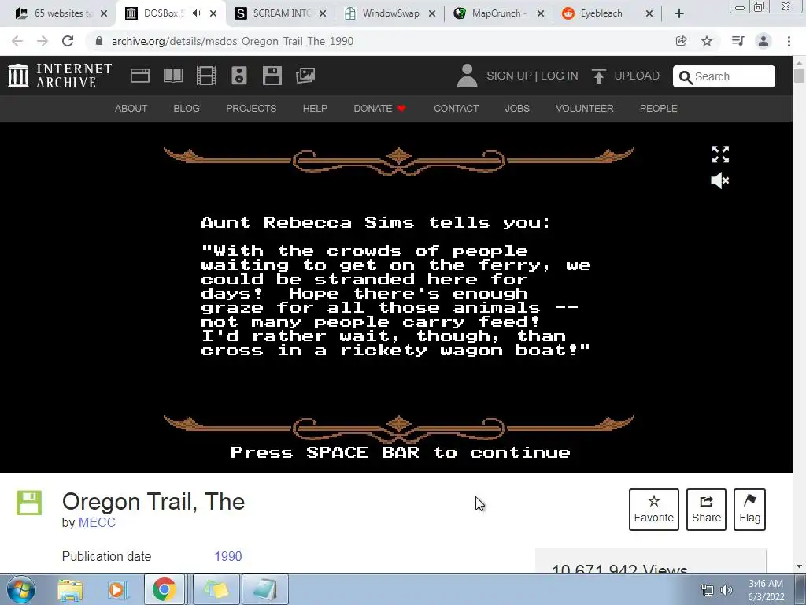
Task: Open the ABOUT menu item
Action: pyautogui.click(x=131, y=109)
